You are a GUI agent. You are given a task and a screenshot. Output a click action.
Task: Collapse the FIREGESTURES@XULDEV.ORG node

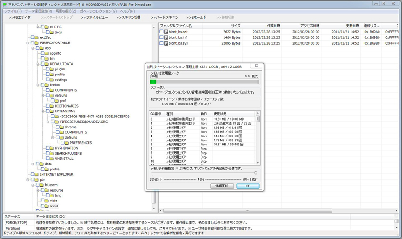(x=48, y=122)
